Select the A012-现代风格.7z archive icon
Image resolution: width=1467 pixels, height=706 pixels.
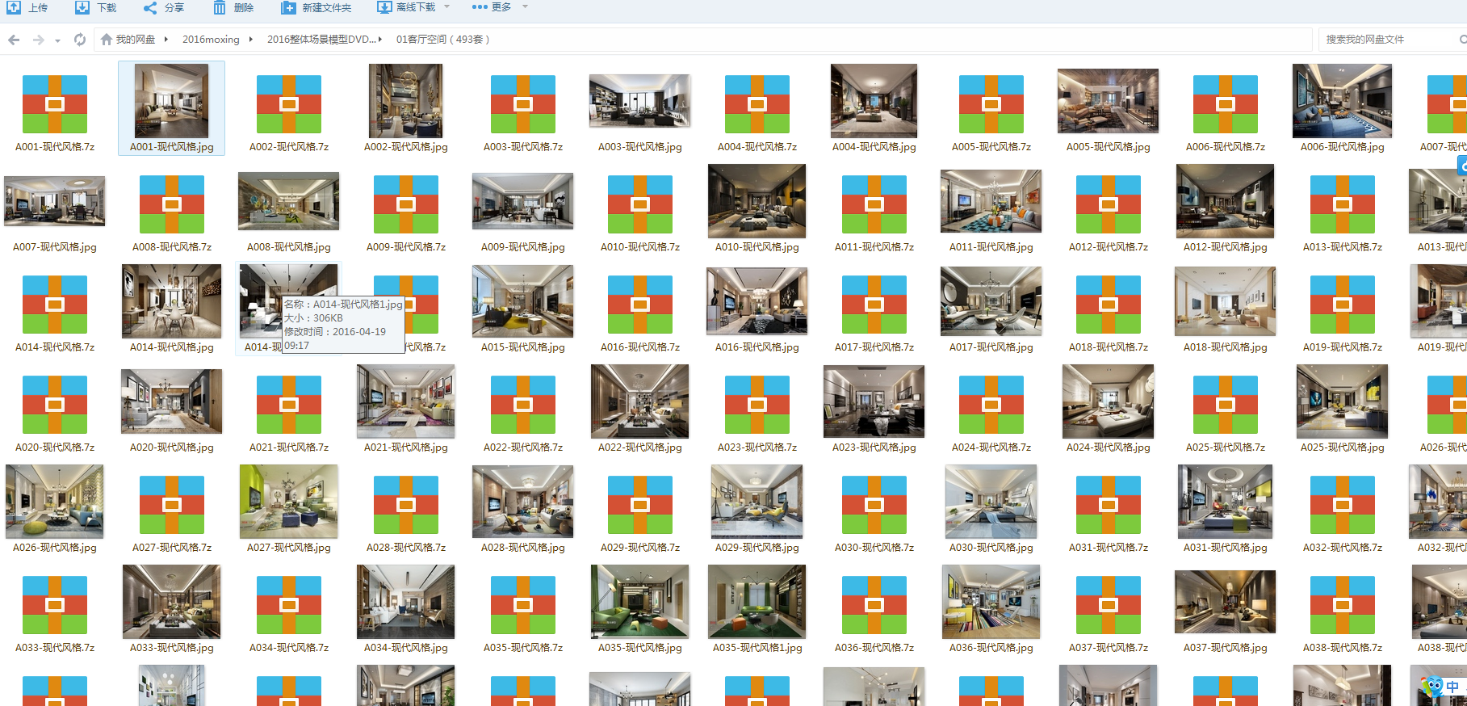[x=1109, y=204]
